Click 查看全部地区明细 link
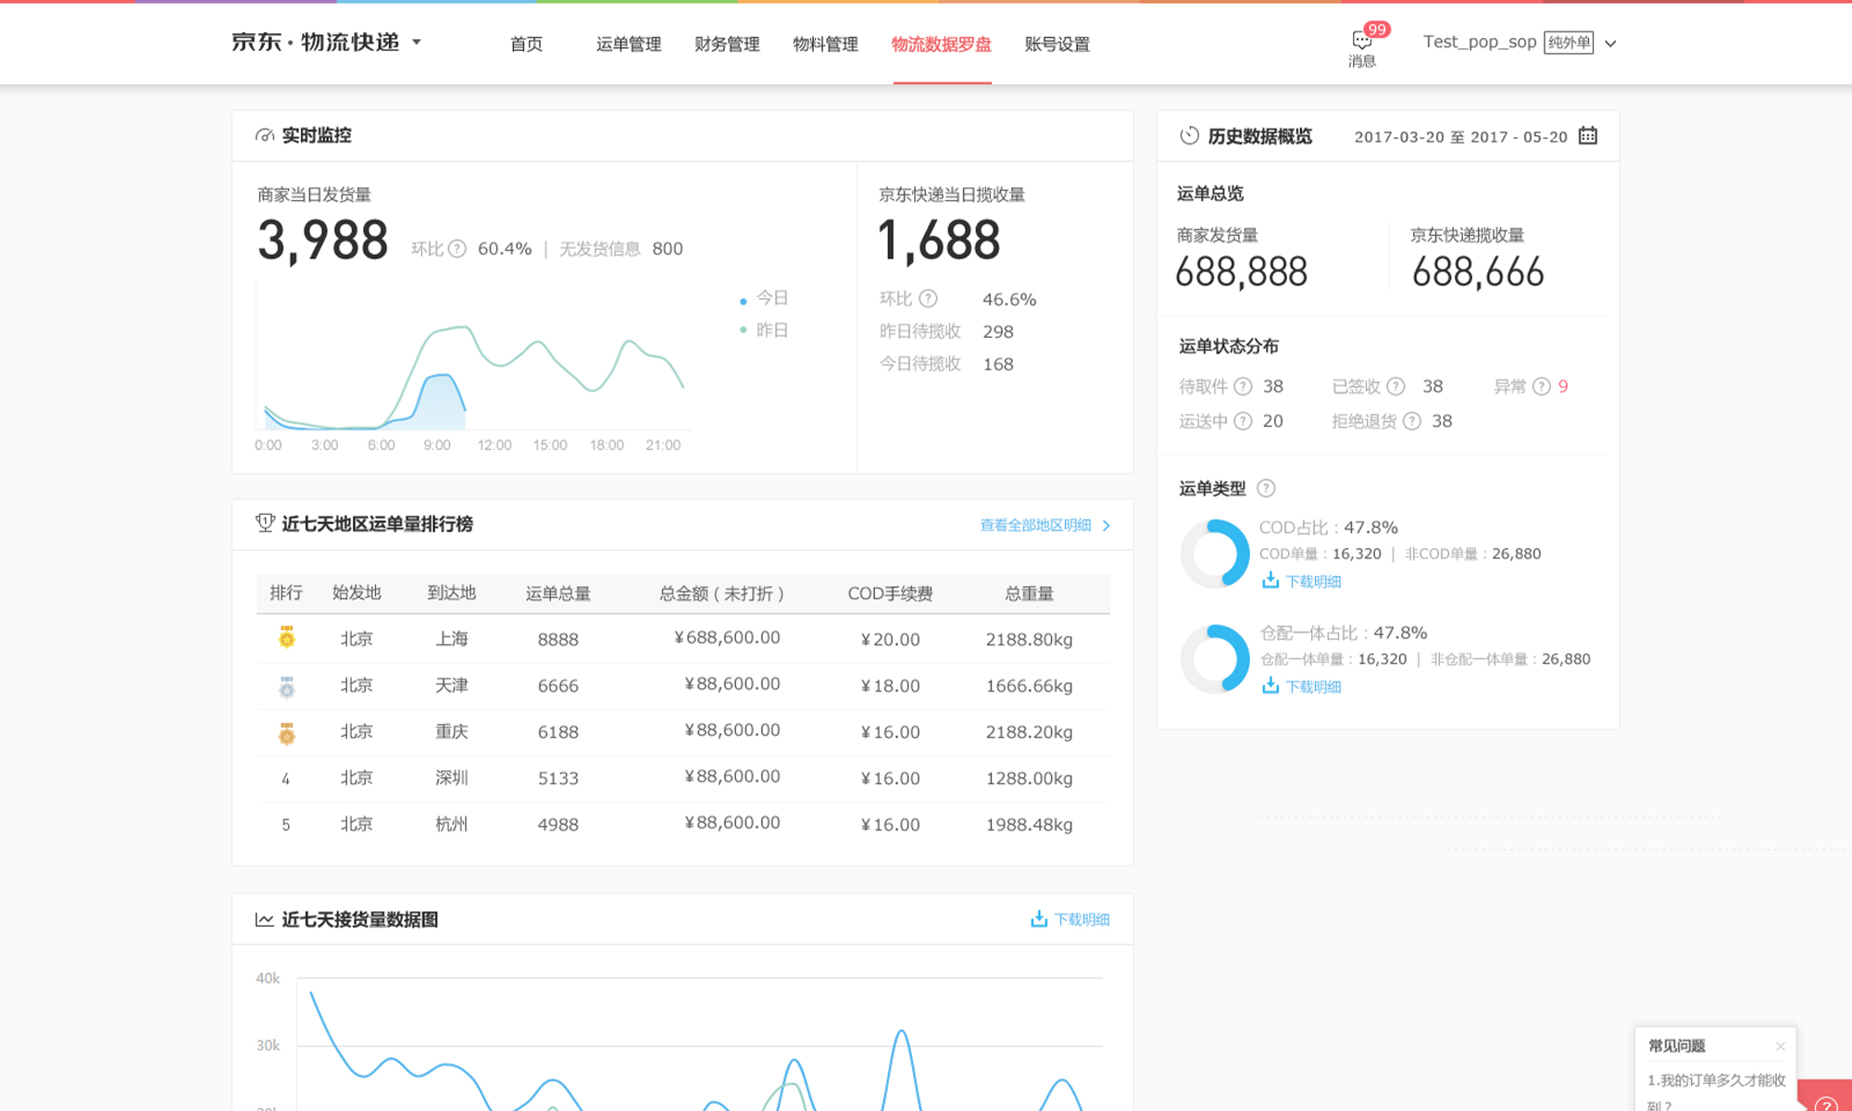 pos(1035,525)
